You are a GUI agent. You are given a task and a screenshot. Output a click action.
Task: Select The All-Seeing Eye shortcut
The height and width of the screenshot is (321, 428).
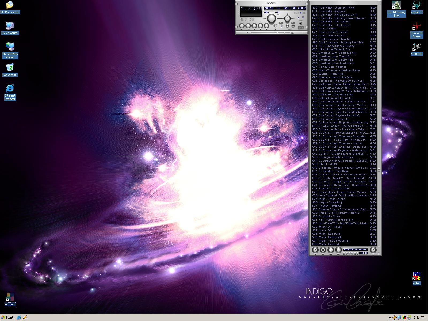coord(396,9)
